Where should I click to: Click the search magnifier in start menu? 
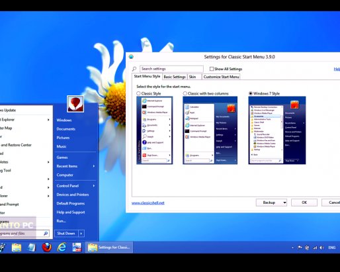coord(46,233)
